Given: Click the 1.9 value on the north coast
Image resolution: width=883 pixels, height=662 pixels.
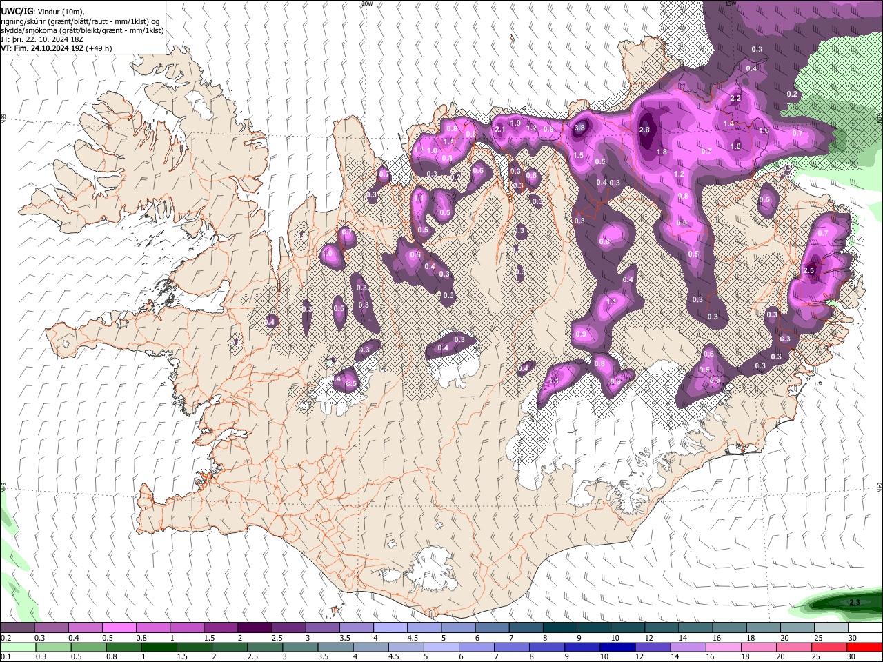Looking at the screenshot, I should pyautogui.click(x=515, y=123).
